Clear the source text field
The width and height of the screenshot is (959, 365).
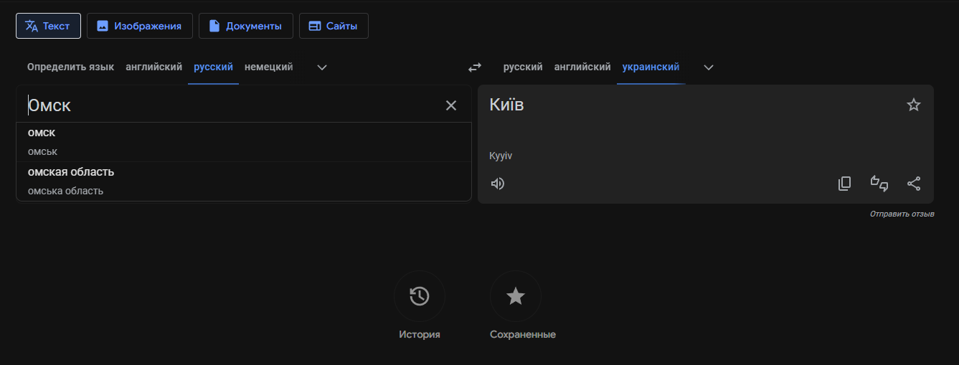(451, 105)
